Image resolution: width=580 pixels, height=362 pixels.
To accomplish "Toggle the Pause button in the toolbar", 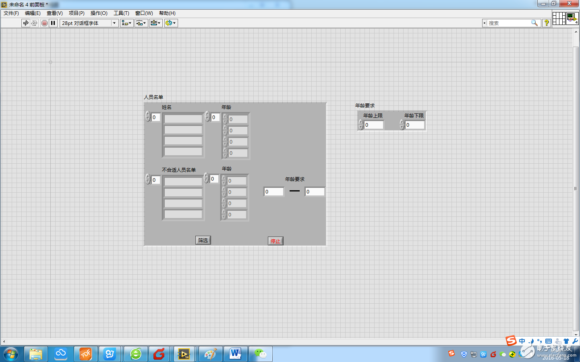I will 53,23.
